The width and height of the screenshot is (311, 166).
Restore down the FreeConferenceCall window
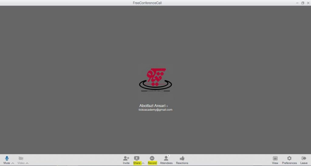303,3
